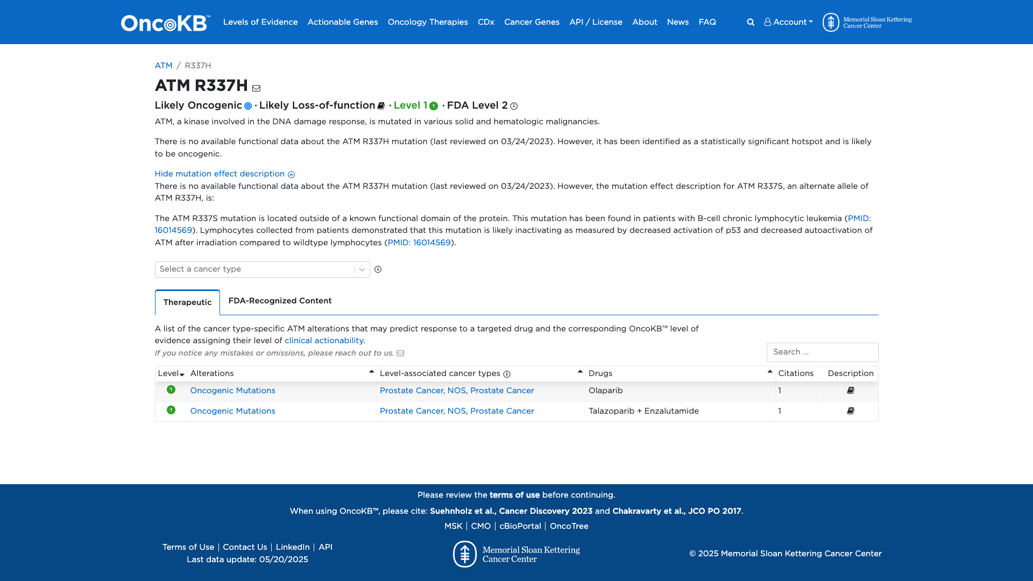Click the FDA Level 2 badge icon
Screen dimensions: 1033x581
514,106
